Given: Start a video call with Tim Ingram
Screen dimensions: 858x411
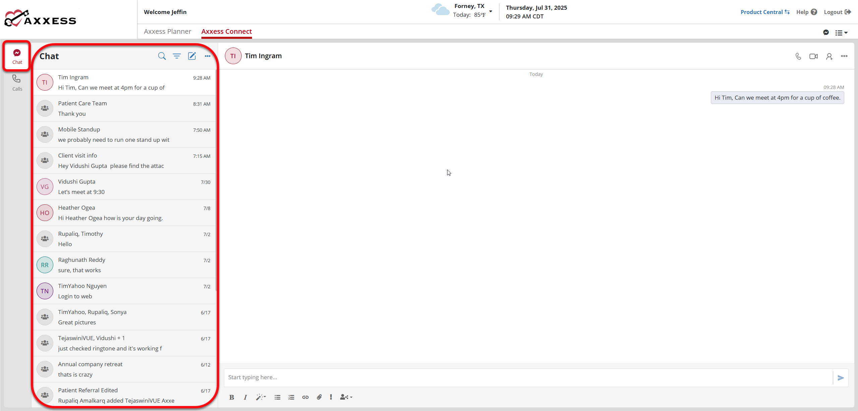Looking at the screenshot, I should click(x=813, y=56).
